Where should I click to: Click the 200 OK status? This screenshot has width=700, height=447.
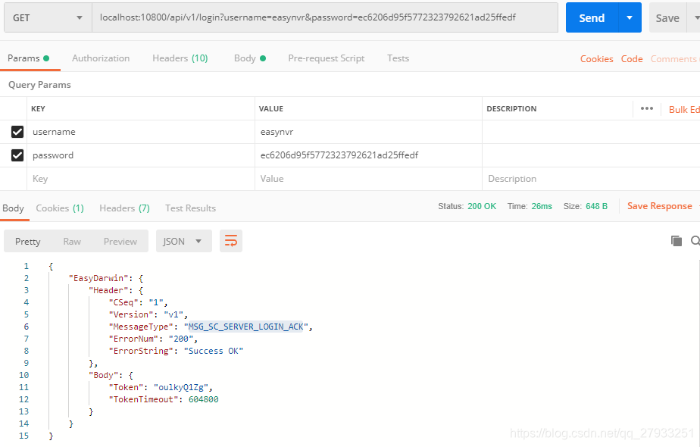click(x=482, y=206)
